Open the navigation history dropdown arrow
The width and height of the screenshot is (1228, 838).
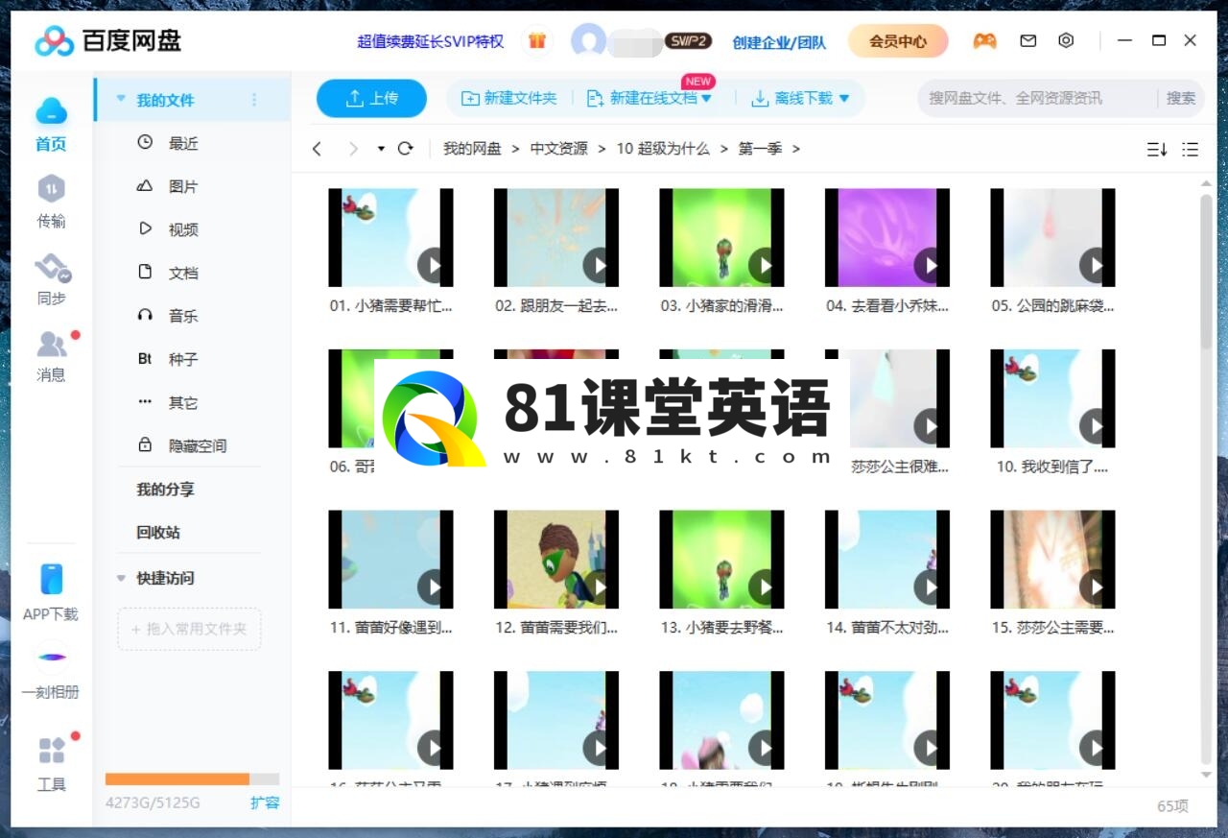[x=381, y=149]
